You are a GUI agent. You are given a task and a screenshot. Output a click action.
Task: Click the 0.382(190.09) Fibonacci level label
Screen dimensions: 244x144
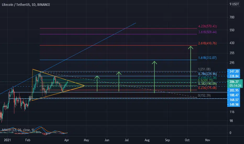(207, 84)
